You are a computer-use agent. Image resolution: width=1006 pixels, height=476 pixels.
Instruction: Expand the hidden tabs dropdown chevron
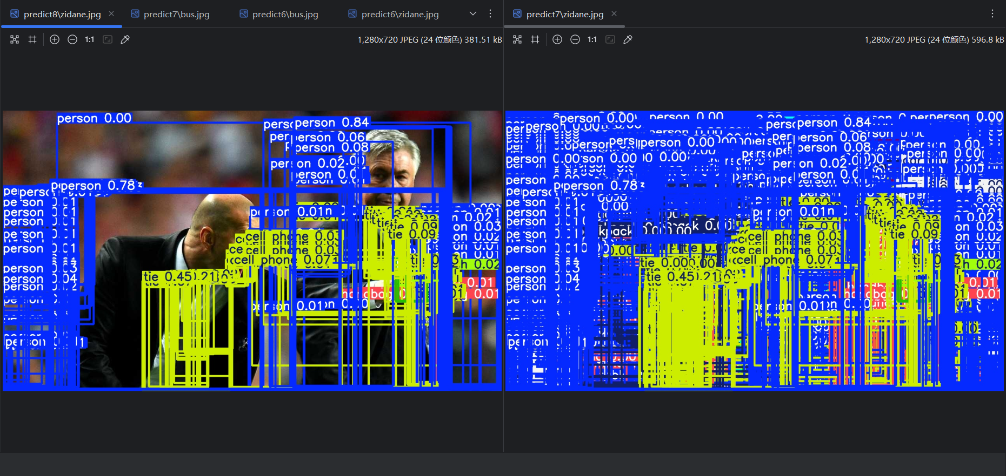point(473,13)
